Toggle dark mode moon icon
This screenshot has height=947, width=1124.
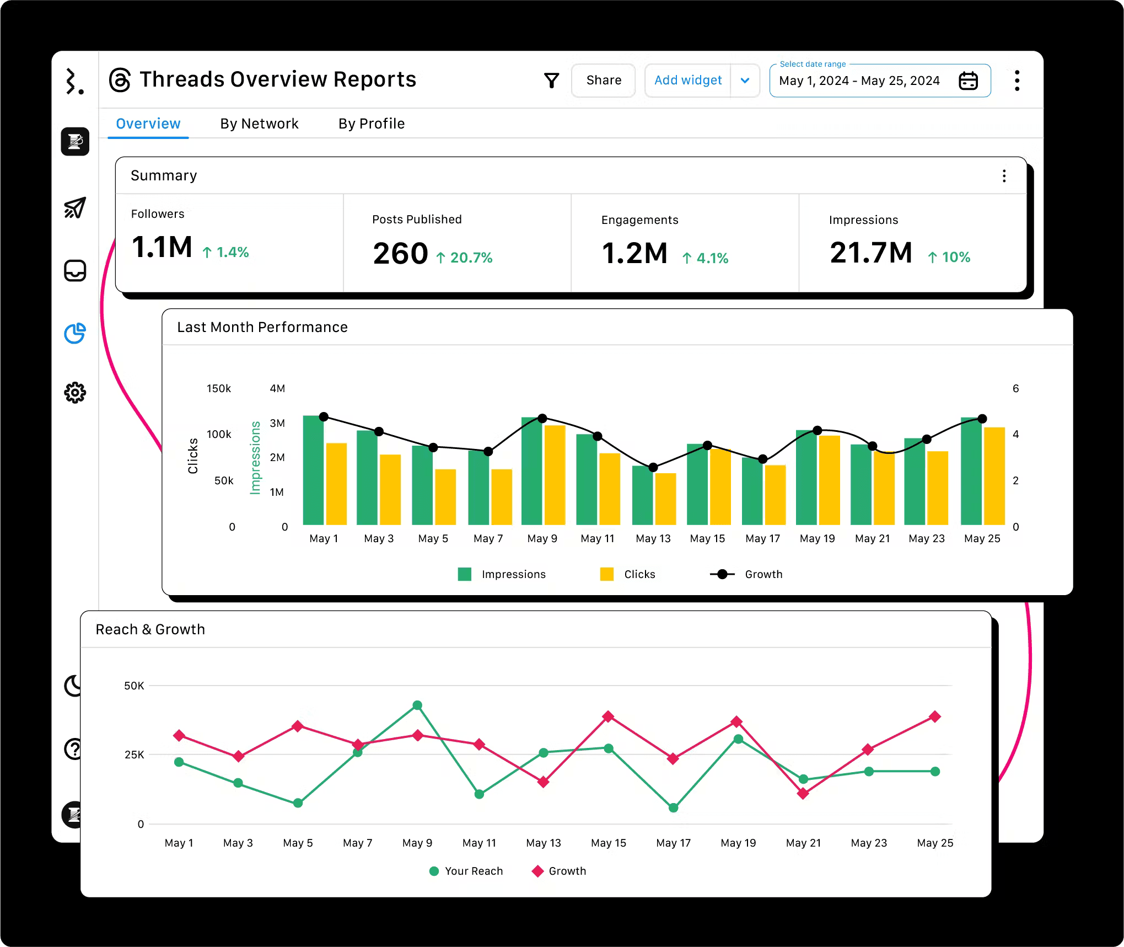73,686
